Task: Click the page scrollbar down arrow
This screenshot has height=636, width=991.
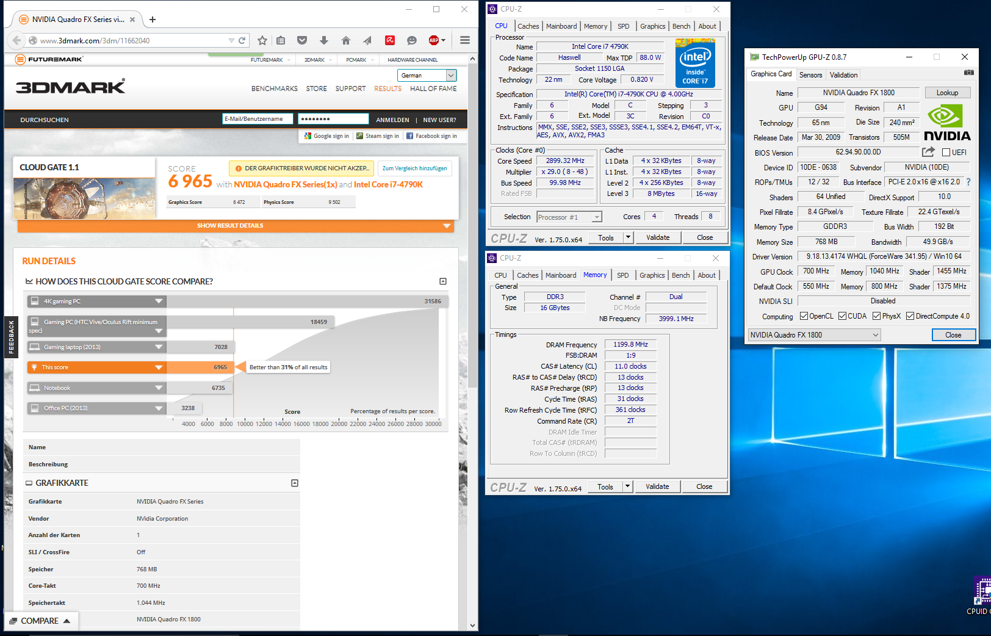Action: [472, 626]
